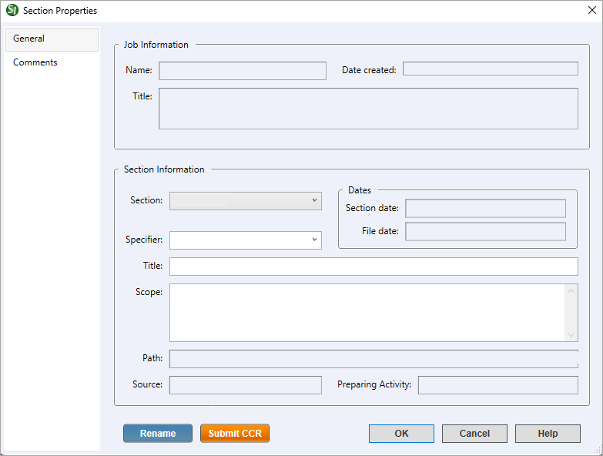Click the Cancel button
The image size is (603, 456).
(x=474, y=434)
